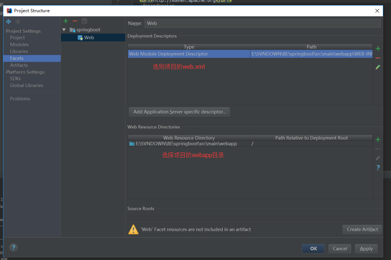391x260 pixels.
Task: Select the springboot module label
Action: click(x=88, y=30)
